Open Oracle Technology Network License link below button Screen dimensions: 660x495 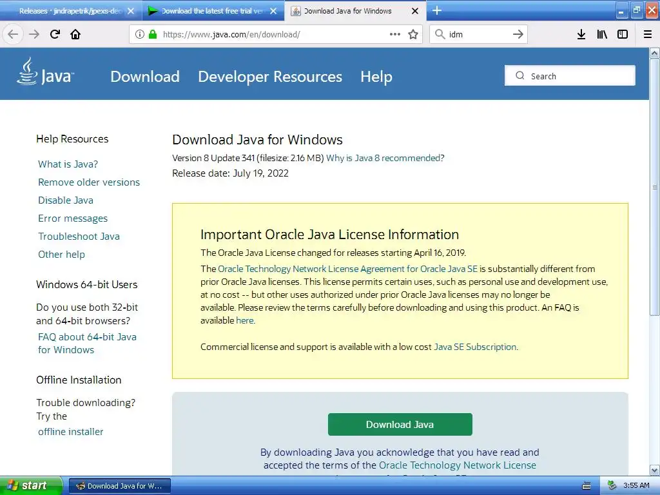click(x=458, y=465)
